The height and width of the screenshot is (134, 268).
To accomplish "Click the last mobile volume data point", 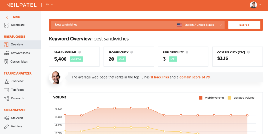I will pos(247,115).
